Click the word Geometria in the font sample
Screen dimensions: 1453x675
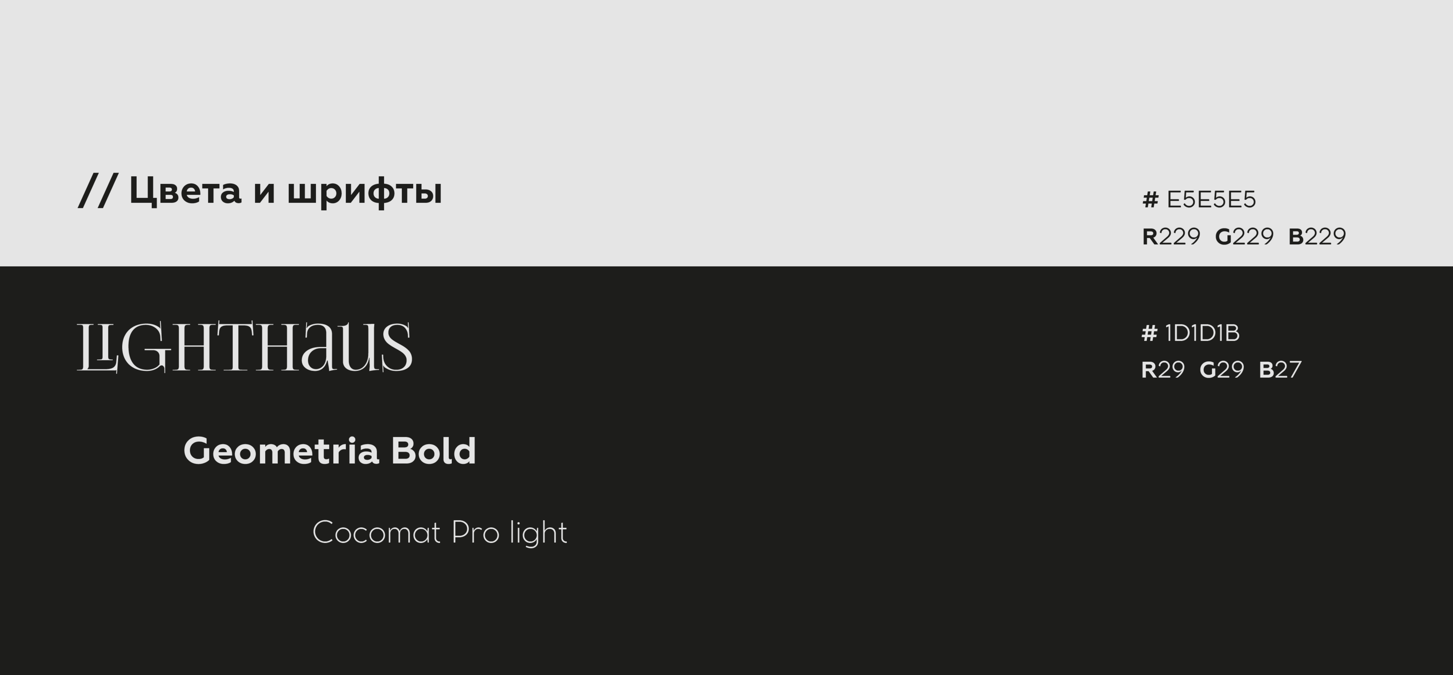click(x=281, y=451)
